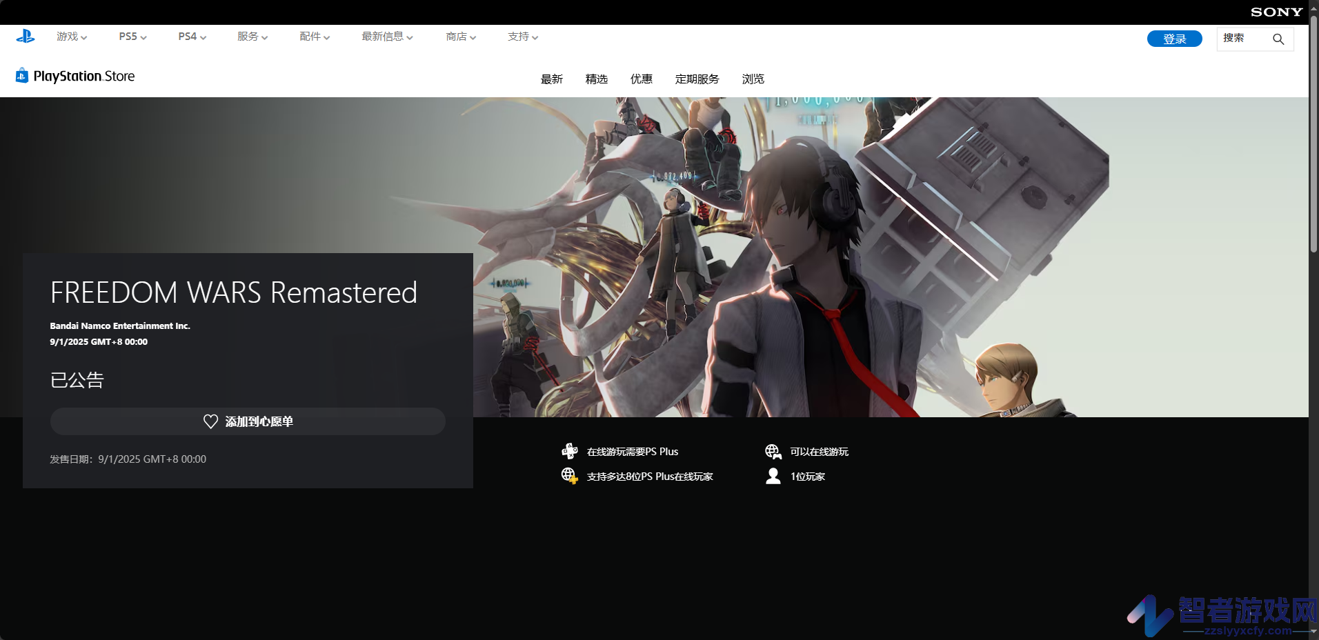1319x640 pixels.
Task: Click the 1位玩家 person icon
Action: [x=773, y=476]
